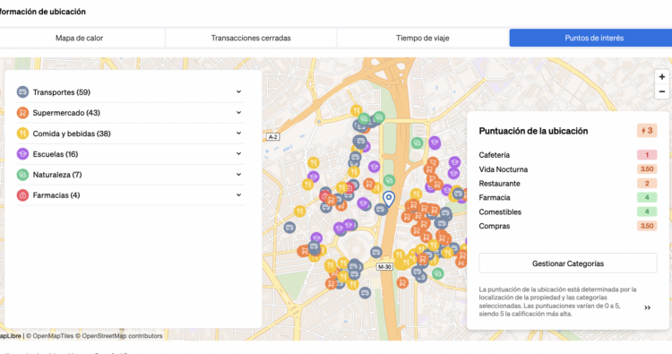Click the Puntuación de la ubicación heading
Viewport: 672px width, 354px height.
[x=533, y=131]
